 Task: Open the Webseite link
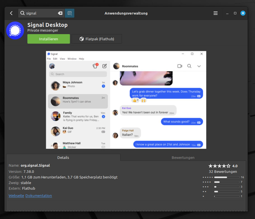coord(16,196)
